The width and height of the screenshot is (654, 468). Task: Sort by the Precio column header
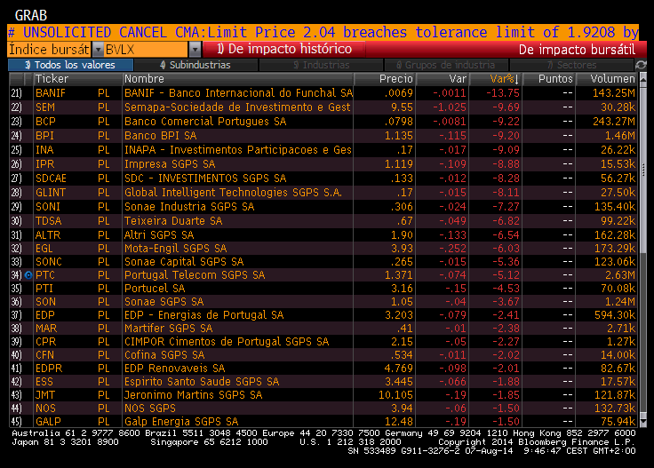(x=385, y=79)
